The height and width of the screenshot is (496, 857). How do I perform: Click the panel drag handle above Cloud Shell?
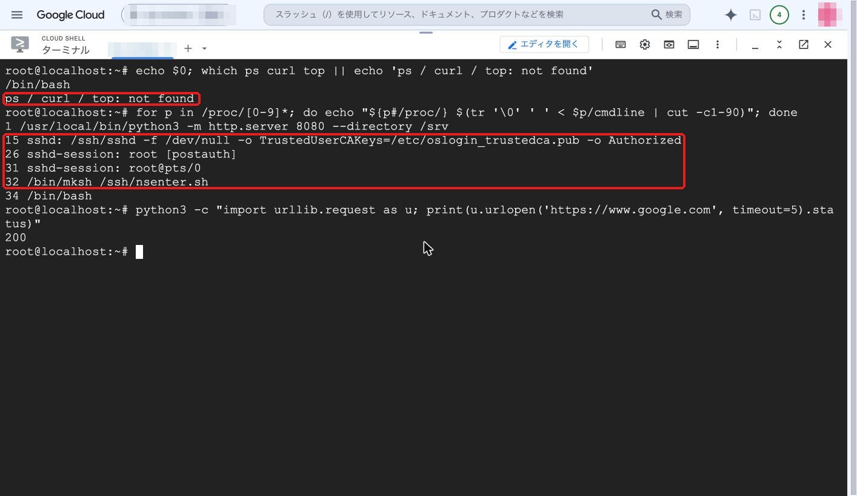pos(426,33)
